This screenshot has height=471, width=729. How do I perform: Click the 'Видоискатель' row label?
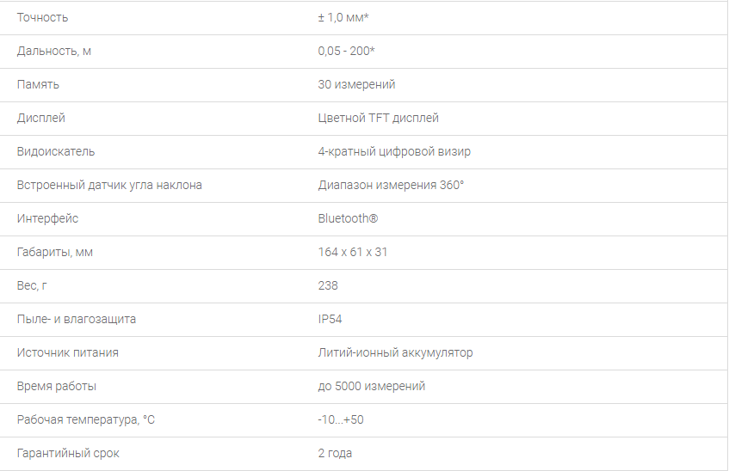56,151
